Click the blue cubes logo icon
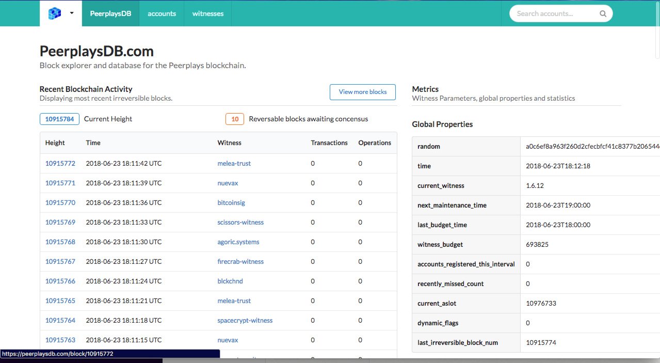Image resolution: width=660 pixels, height=363 pixels. point(54,13)
